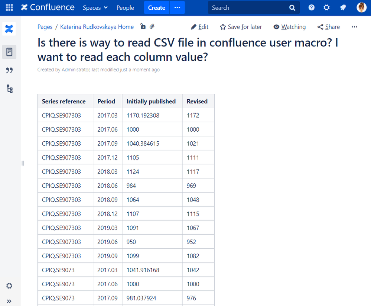Open Blog quote icon in sidebar

pos(9,70)
